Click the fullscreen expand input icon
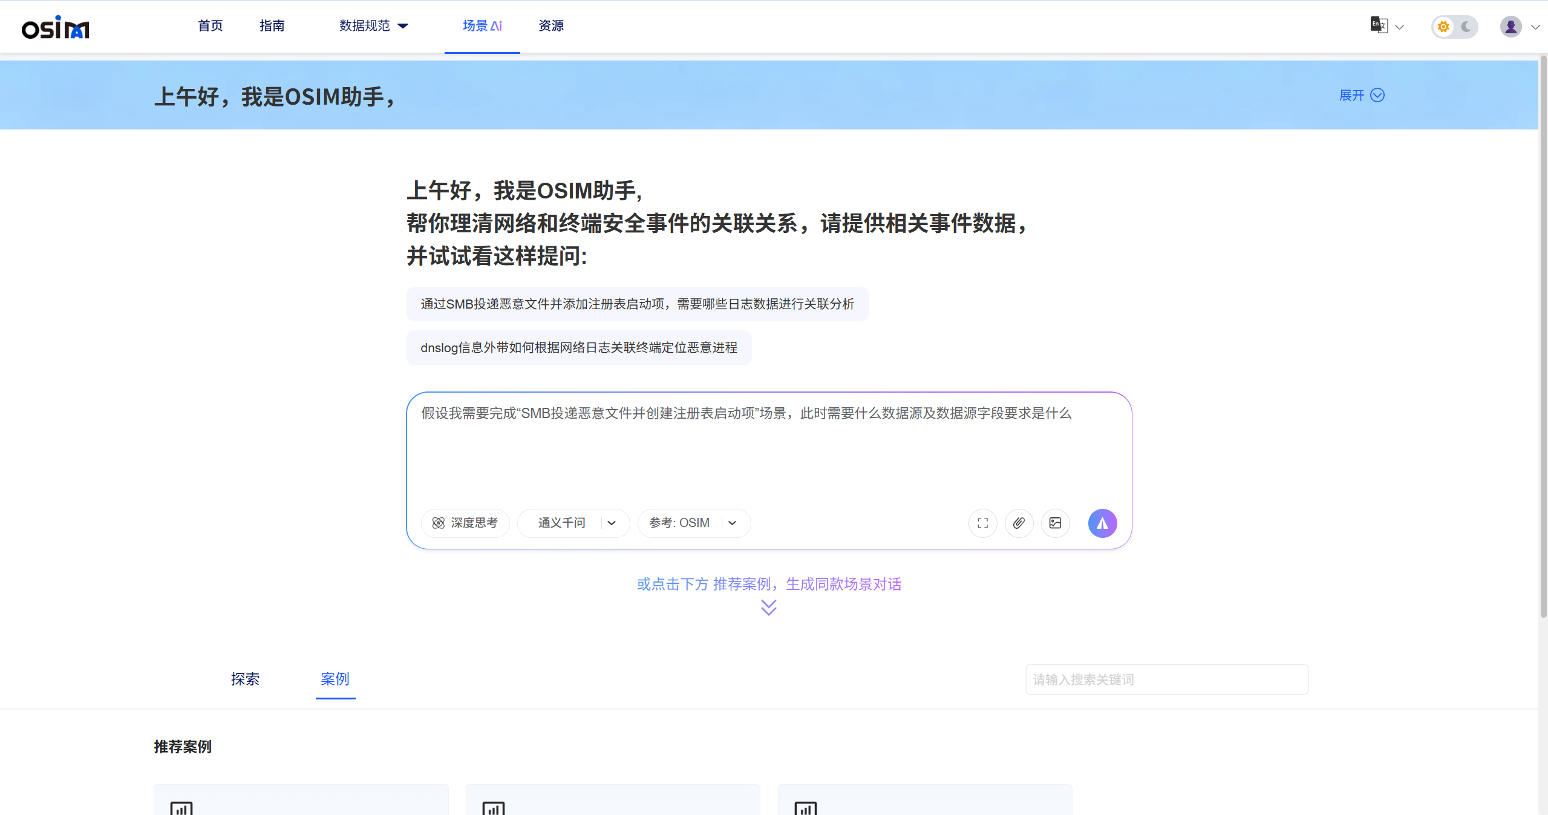The width and height of the screenshot is (1548, 815). click(982, 523)
